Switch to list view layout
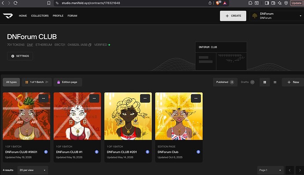The height and width of the screenshot is (175, 304). [x=275, y=82]
